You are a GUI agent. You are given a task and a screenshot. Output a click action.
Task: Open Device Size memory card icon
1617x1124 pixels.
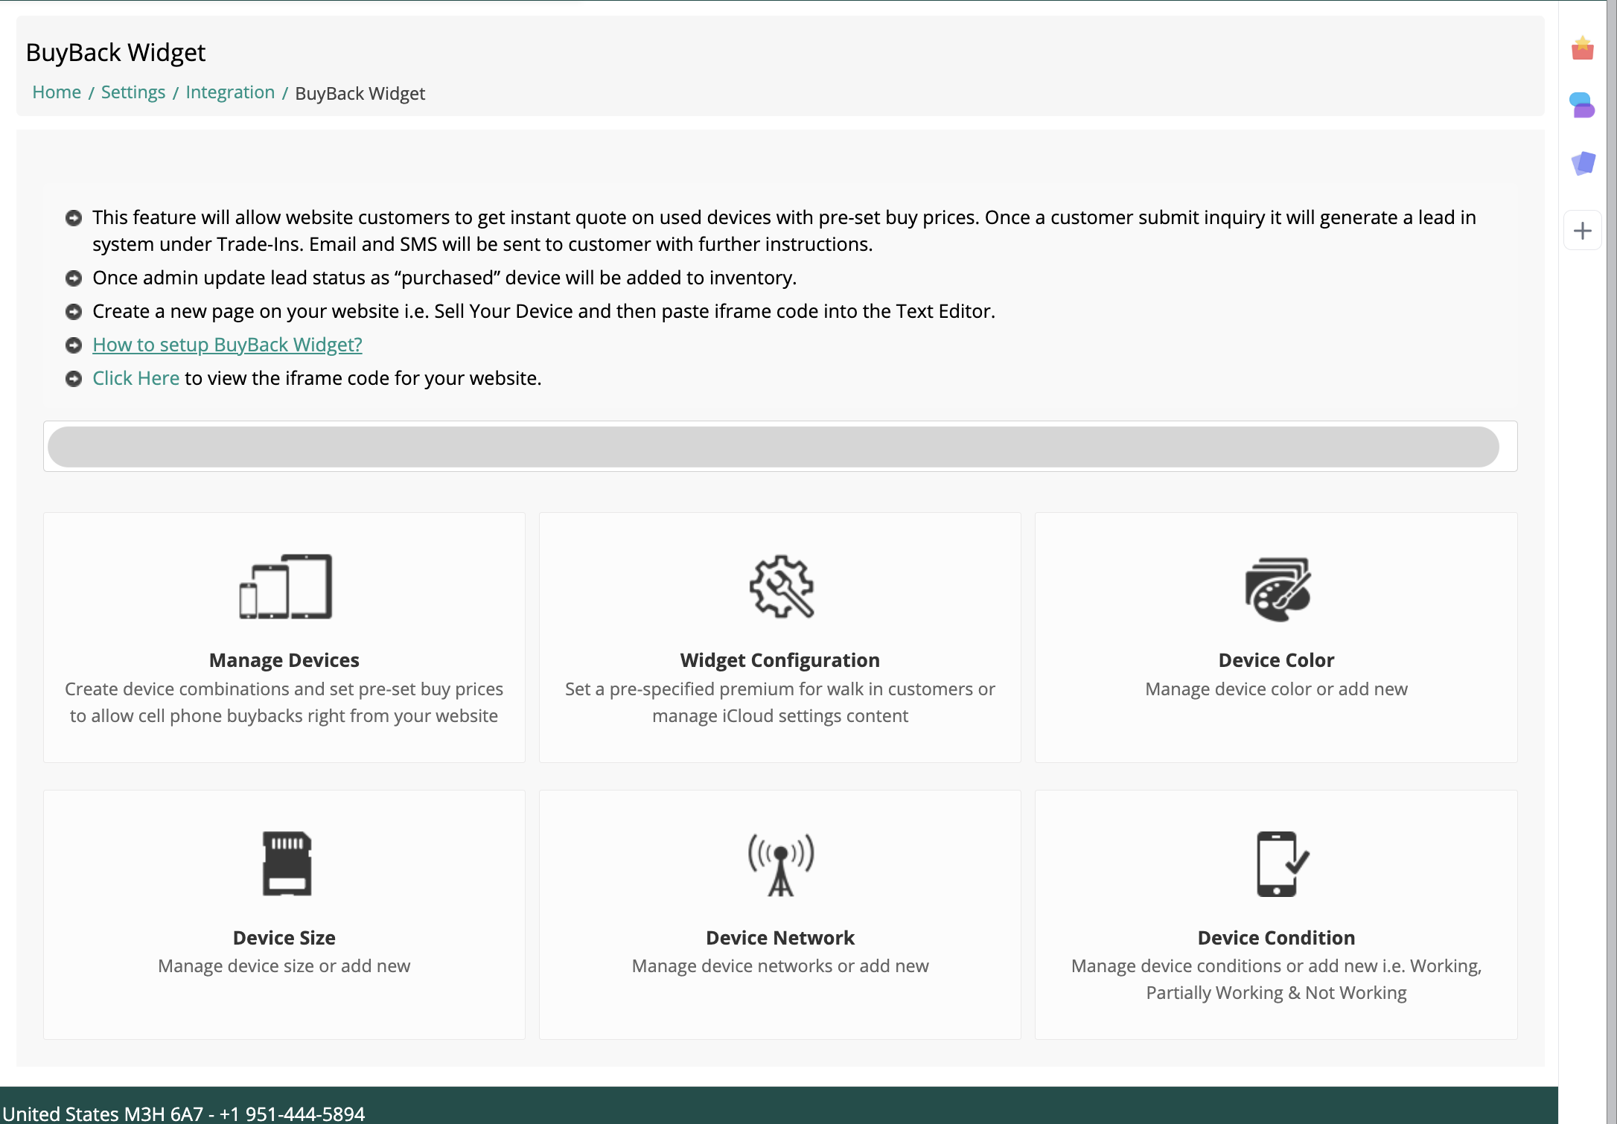point(287,863)
